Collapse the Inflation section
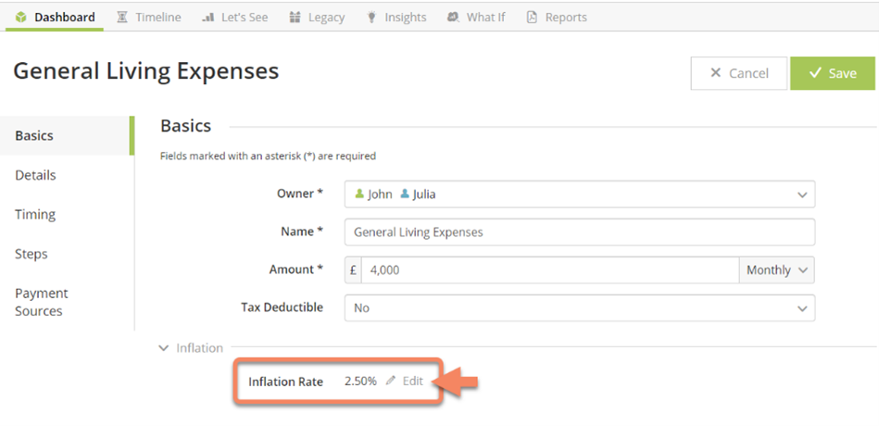 pyautogui.click(x=164, y=348)
